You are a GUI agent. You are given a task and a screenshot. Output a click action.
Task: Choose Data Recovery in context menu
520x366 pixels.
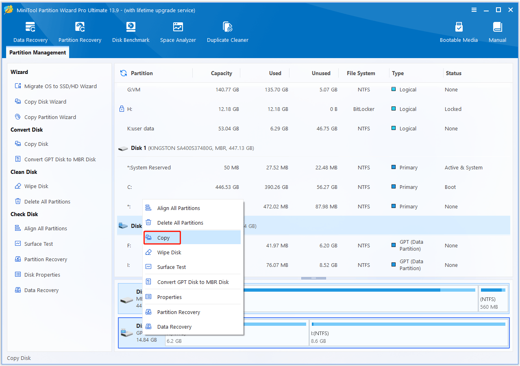click(x=193, y=327)
